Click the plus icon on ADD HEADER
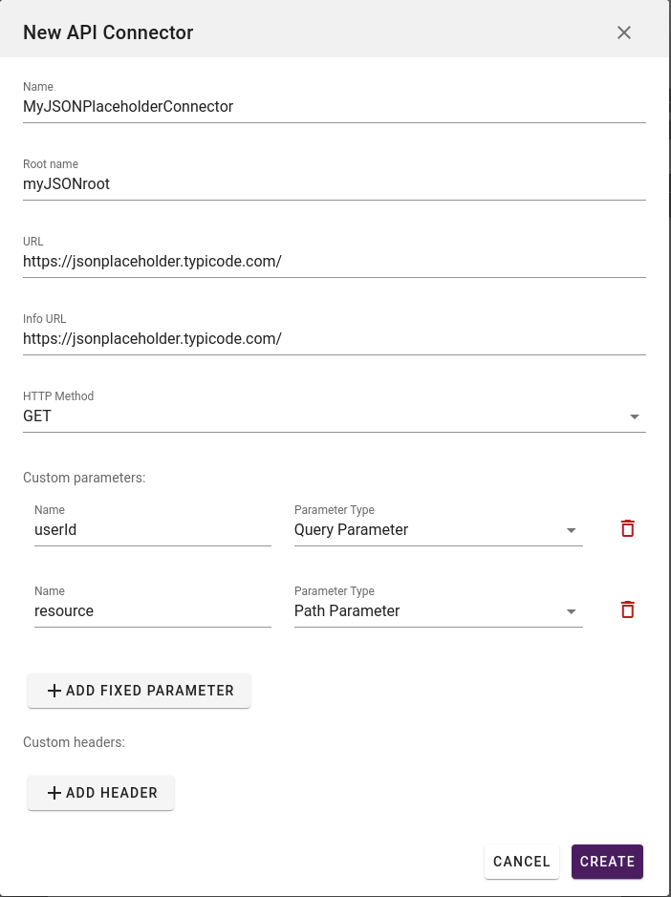Viewport: 671px width, 897px height. (54, 792)
